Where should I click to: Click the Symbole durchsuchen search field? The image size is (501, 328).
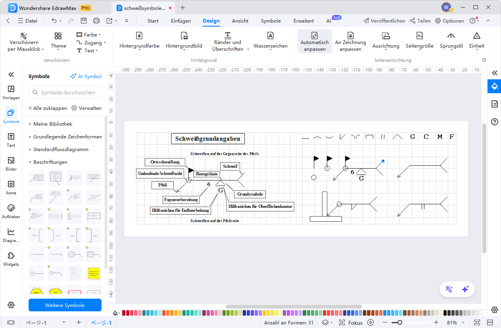[x=65, y=92]
